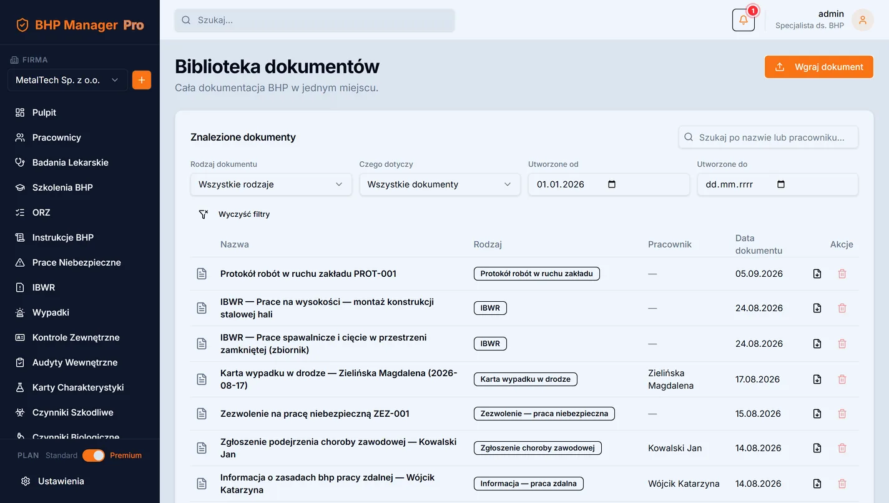Click the orange plus button next to company selector

[x=142, y=80]
